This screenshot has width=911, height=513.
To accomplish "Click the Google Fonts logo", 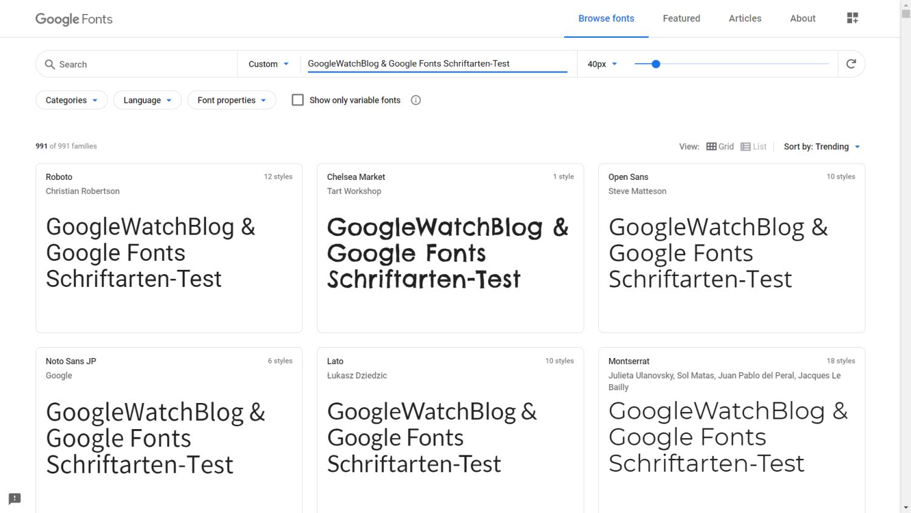I will [x=73, y=19].
